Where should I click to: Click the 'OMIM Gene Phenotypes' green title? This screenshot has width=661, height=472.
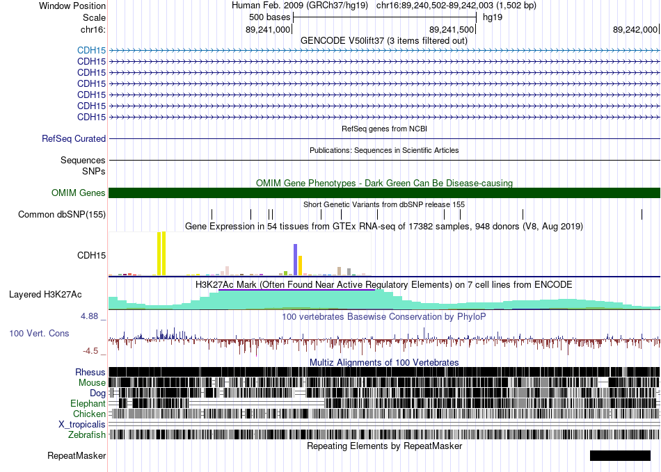385,183
